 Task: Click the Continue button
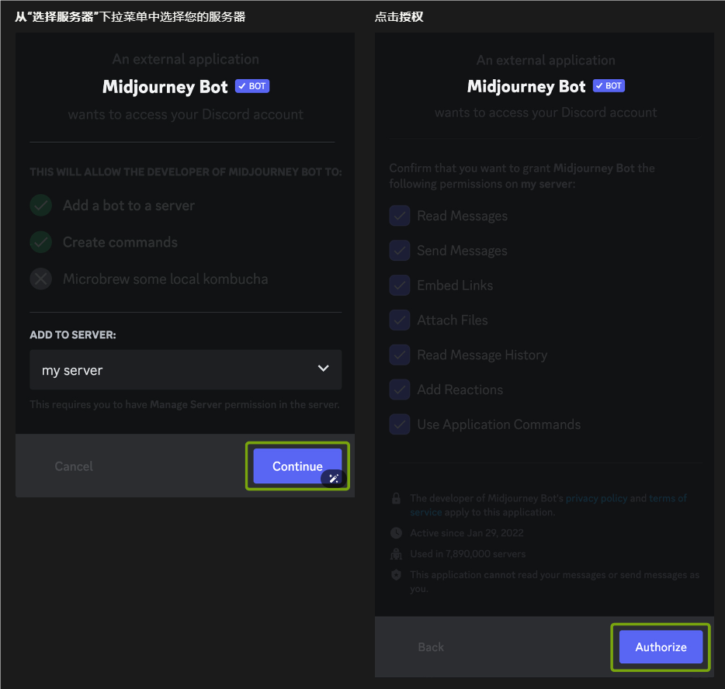point(297,466)
